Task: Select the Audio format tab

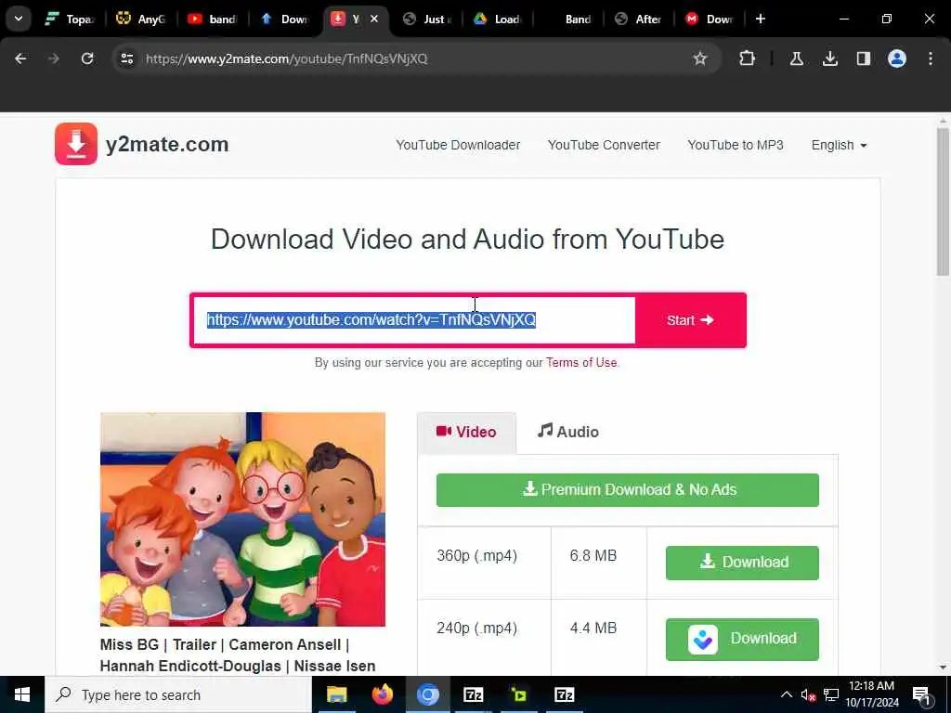Action: [568, 432]
